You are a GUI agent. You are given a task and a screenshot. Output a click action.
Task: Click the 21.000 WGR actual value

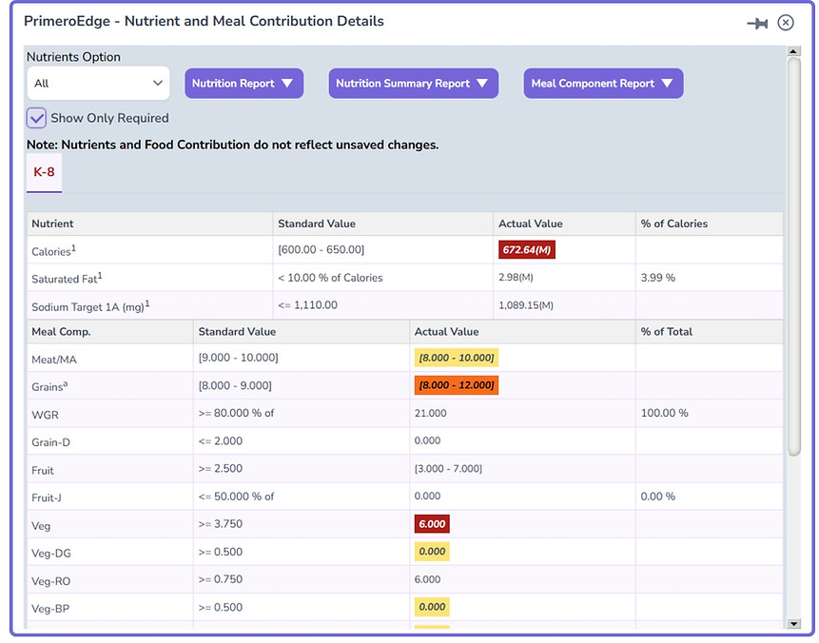click(430, 413)
